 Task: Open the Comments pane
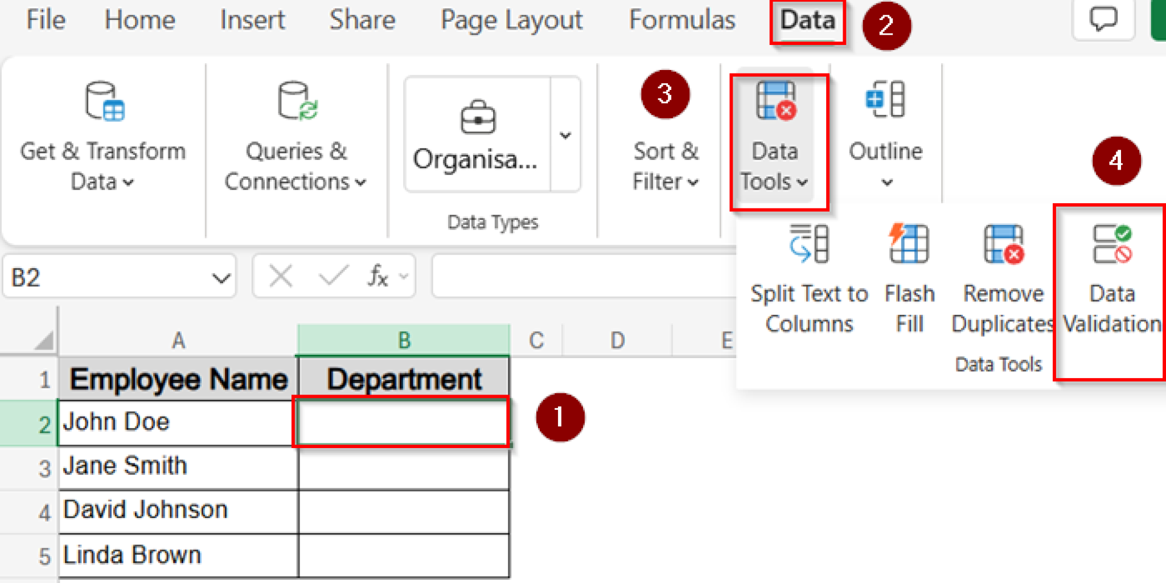[x=1103, y=21]
